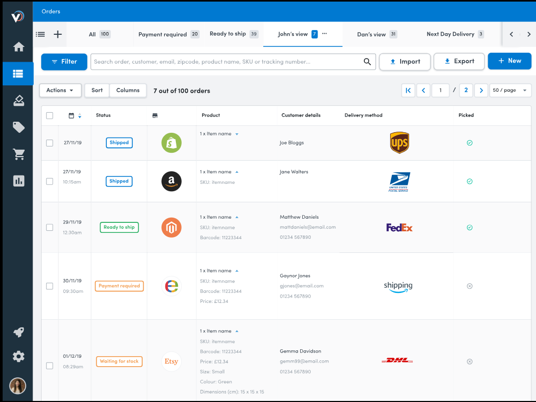Click the Import button
This screenshot has width=536, height=402.
click(405, 62)
